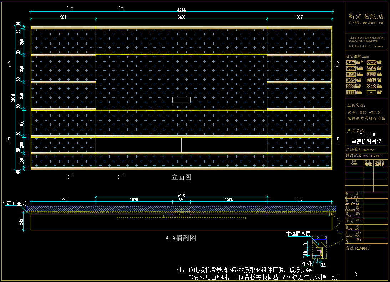Select the 2014 overall height dimension text
This screenshot has height=282, width=390.
[13, 98]
